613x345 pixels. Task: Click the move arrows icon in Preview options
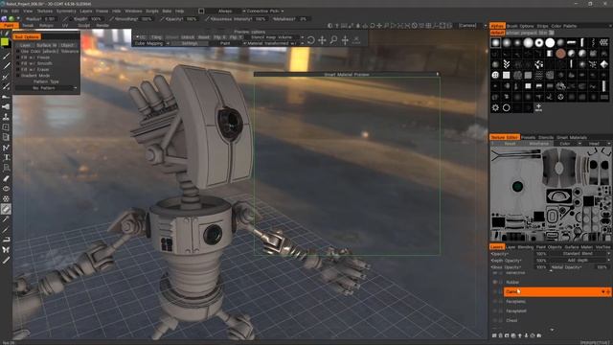pyautogui.click(x=322, y=40)
